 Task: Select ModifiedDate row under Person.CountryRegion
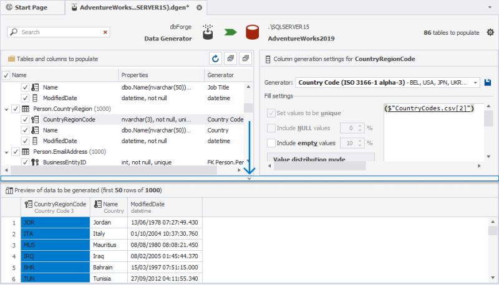[122, 141]
